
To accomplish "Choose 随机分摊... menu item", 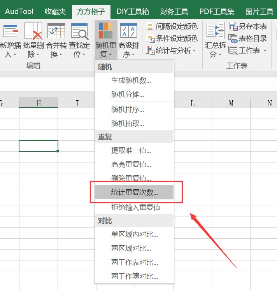I will 135,94.
